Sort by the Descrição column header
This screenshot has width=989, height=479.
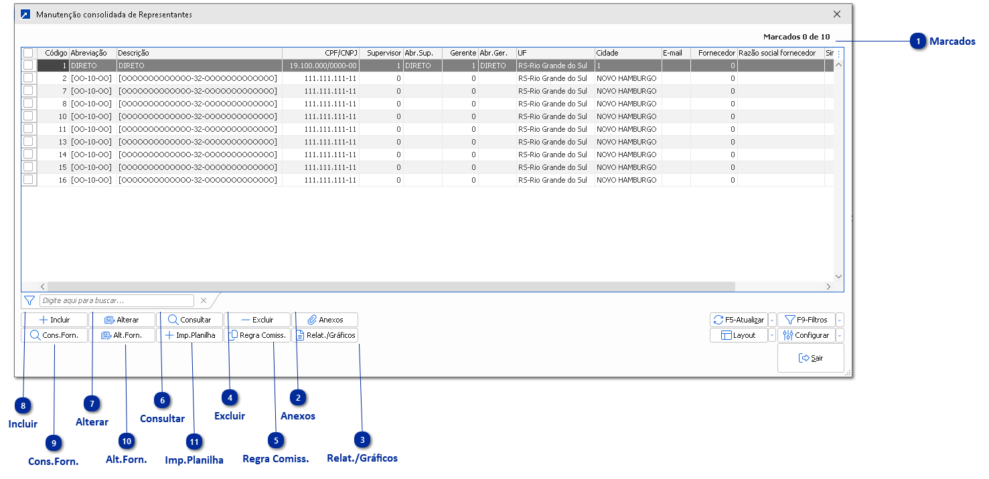199,53
